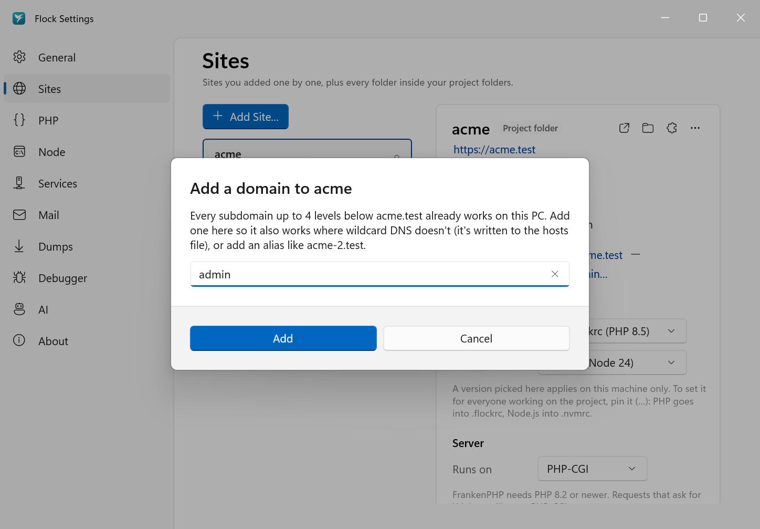Viewport: 760px width, 529px height.
Task: Click the dash icon next to me.test
Action: coord(636,255)
